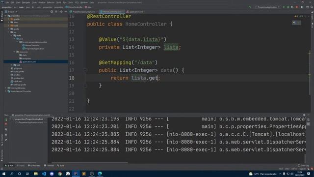Hide the Project panel with minus icon
This screenshot has height=177, width=314.
click(x=66, y=12)
